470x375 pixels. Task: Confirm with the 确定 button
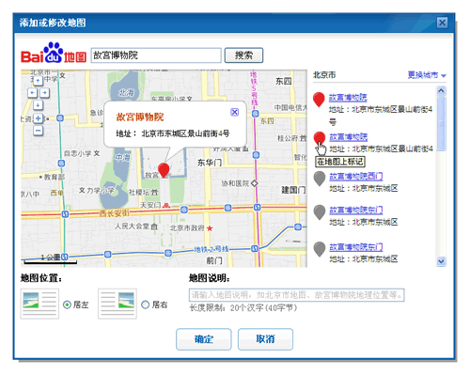point(204,339)
